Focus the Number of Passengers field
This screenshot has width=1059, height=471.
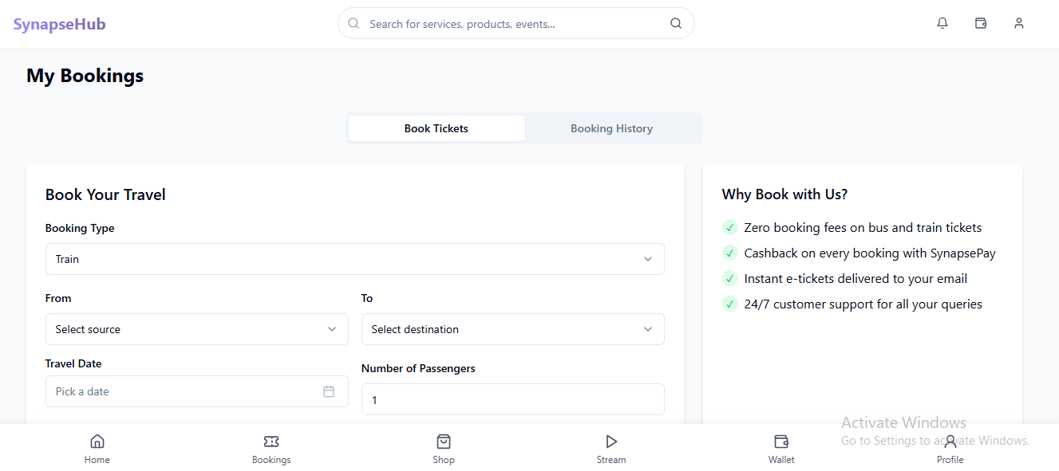512,399
